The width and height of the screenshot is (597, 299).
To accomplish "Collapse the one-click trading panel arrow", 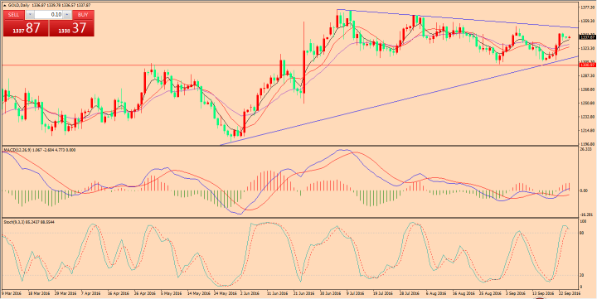I will coord(5,6).
